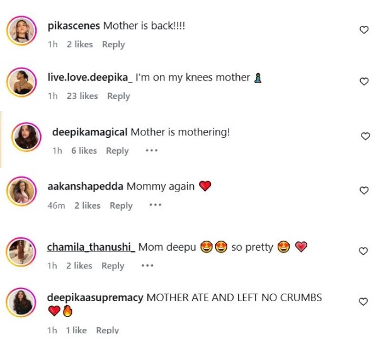This screenshot has width=386, height=339.
Task: Open more options on deepikamagical's comment
Action: pos(151,151)
